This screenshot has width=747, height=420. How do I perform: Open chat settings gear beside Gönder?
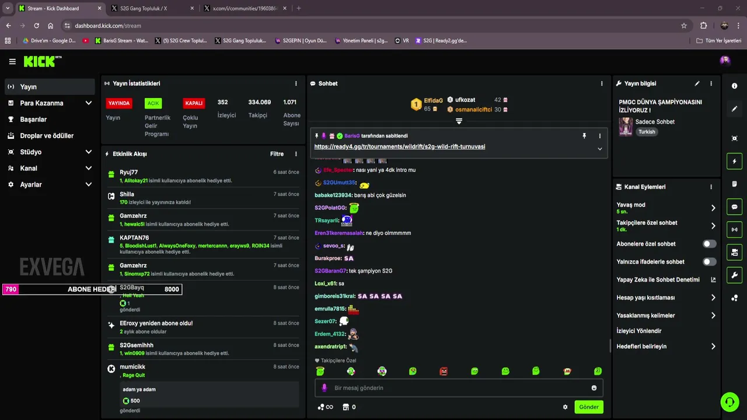coord(565,407)
